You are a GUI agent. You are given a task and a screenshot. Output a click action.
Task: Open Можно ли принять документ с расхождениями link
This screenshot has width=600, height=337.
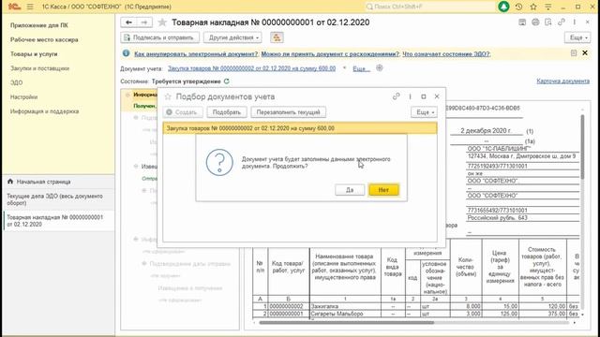coord(330,54)
